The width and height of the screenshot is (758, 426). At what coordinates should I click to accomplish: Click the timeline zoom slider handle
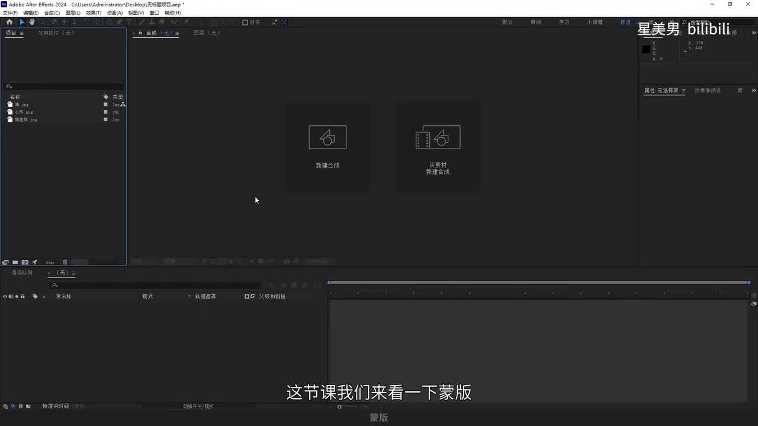(339, 406)
